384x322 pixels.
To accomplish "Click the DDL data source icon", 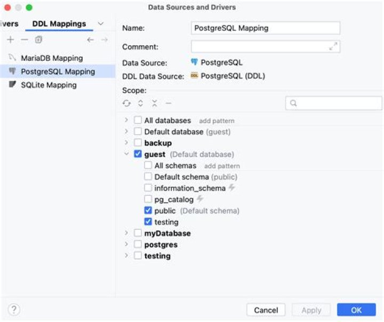I will point(194,76).
